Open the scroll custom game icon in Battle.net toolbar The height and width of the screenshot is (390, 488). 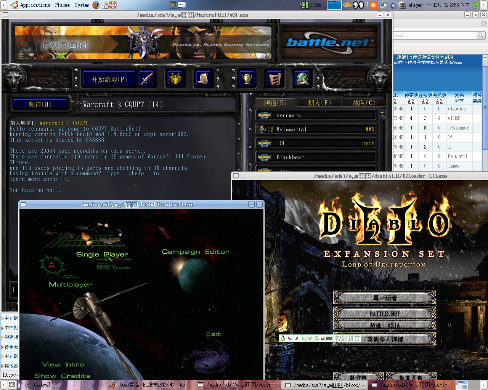[204, 79]
